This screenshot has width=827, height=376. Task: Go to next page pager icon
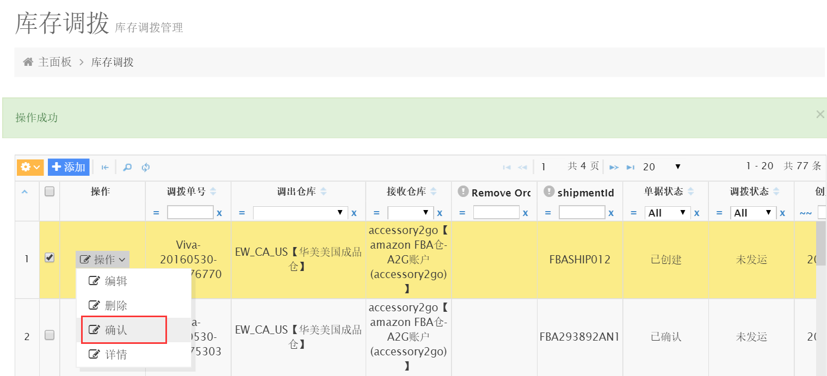tap(614, 168)
